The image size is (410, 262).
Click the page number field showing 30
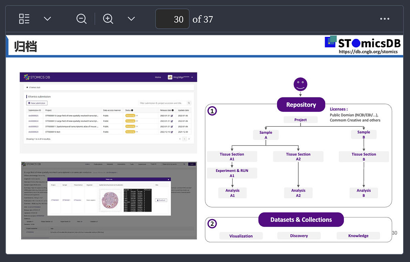click(173, 19)
